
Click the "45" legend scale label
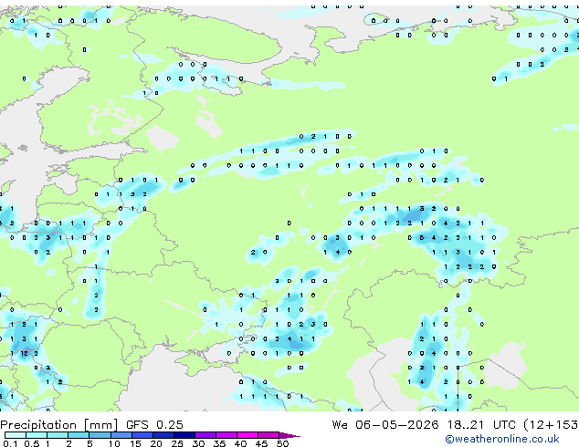261,443
